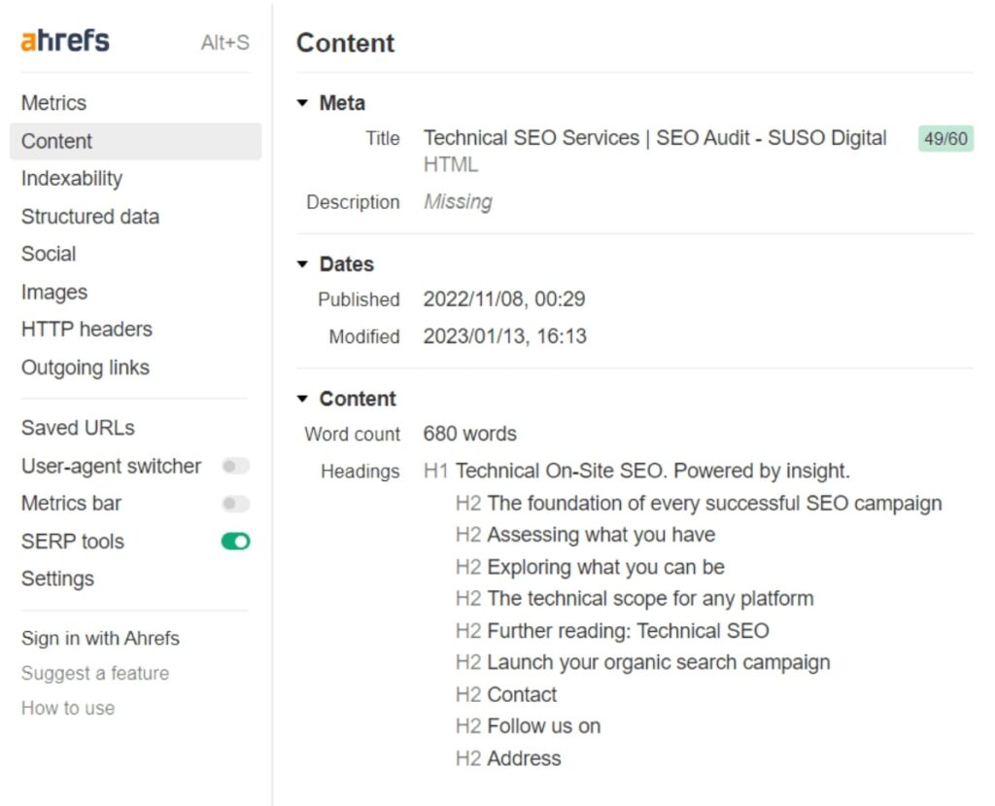Open the Images section

(x=54, y=293)
